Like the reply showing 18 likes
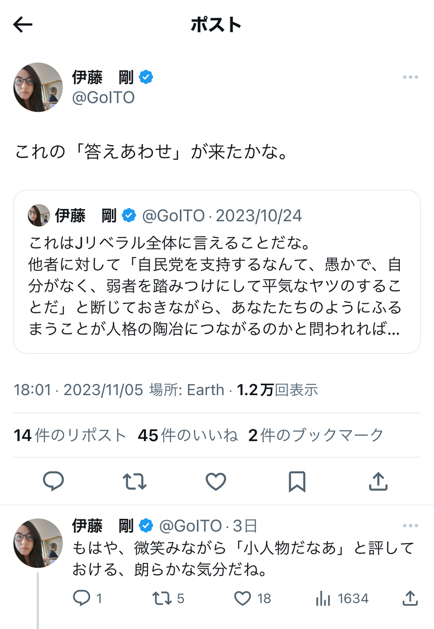The width and height of the screenshot is (434, 629). coord(252,599)
